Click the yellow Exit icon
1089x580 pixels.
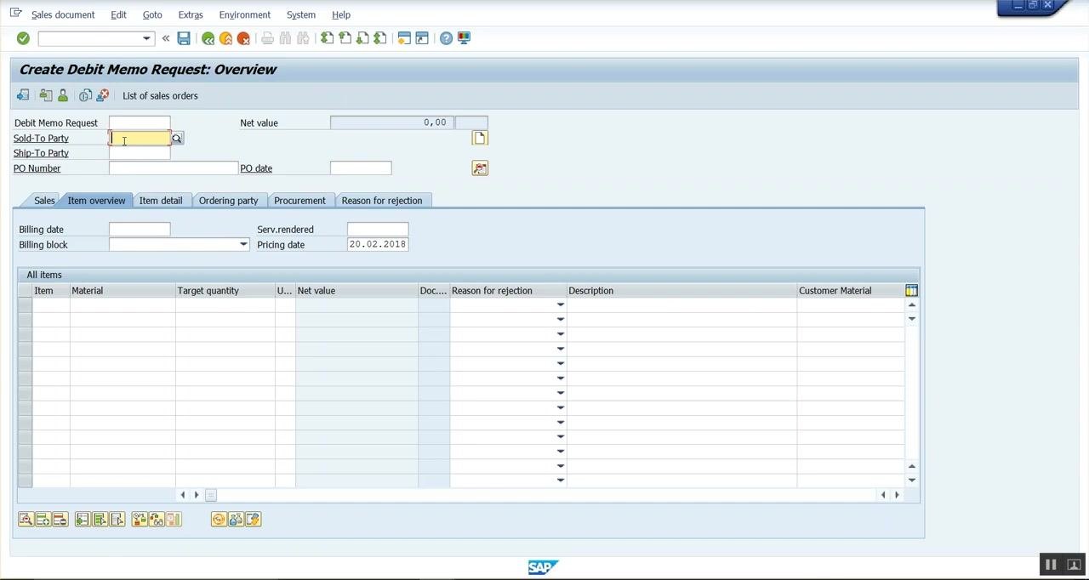(x=225, y=38)
